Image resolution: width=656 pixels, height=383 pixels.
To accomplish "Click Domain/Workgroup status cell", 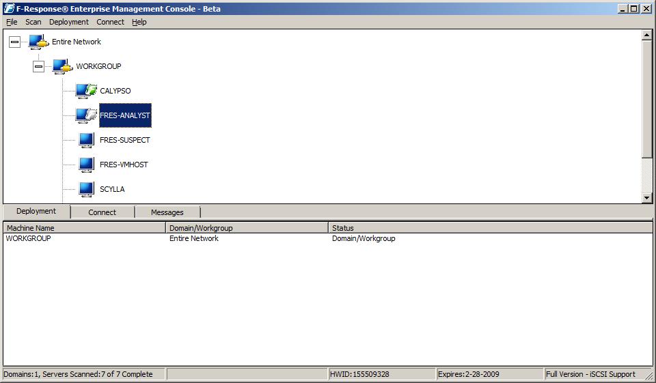I will (364, 238).
